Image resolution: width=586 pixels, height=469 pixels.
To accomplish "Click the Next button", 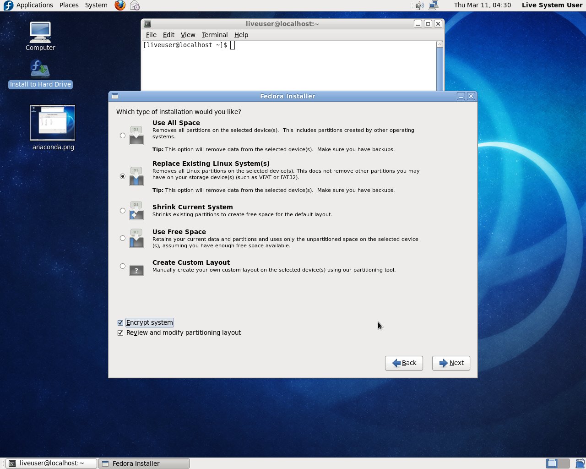I will (451, 363).
